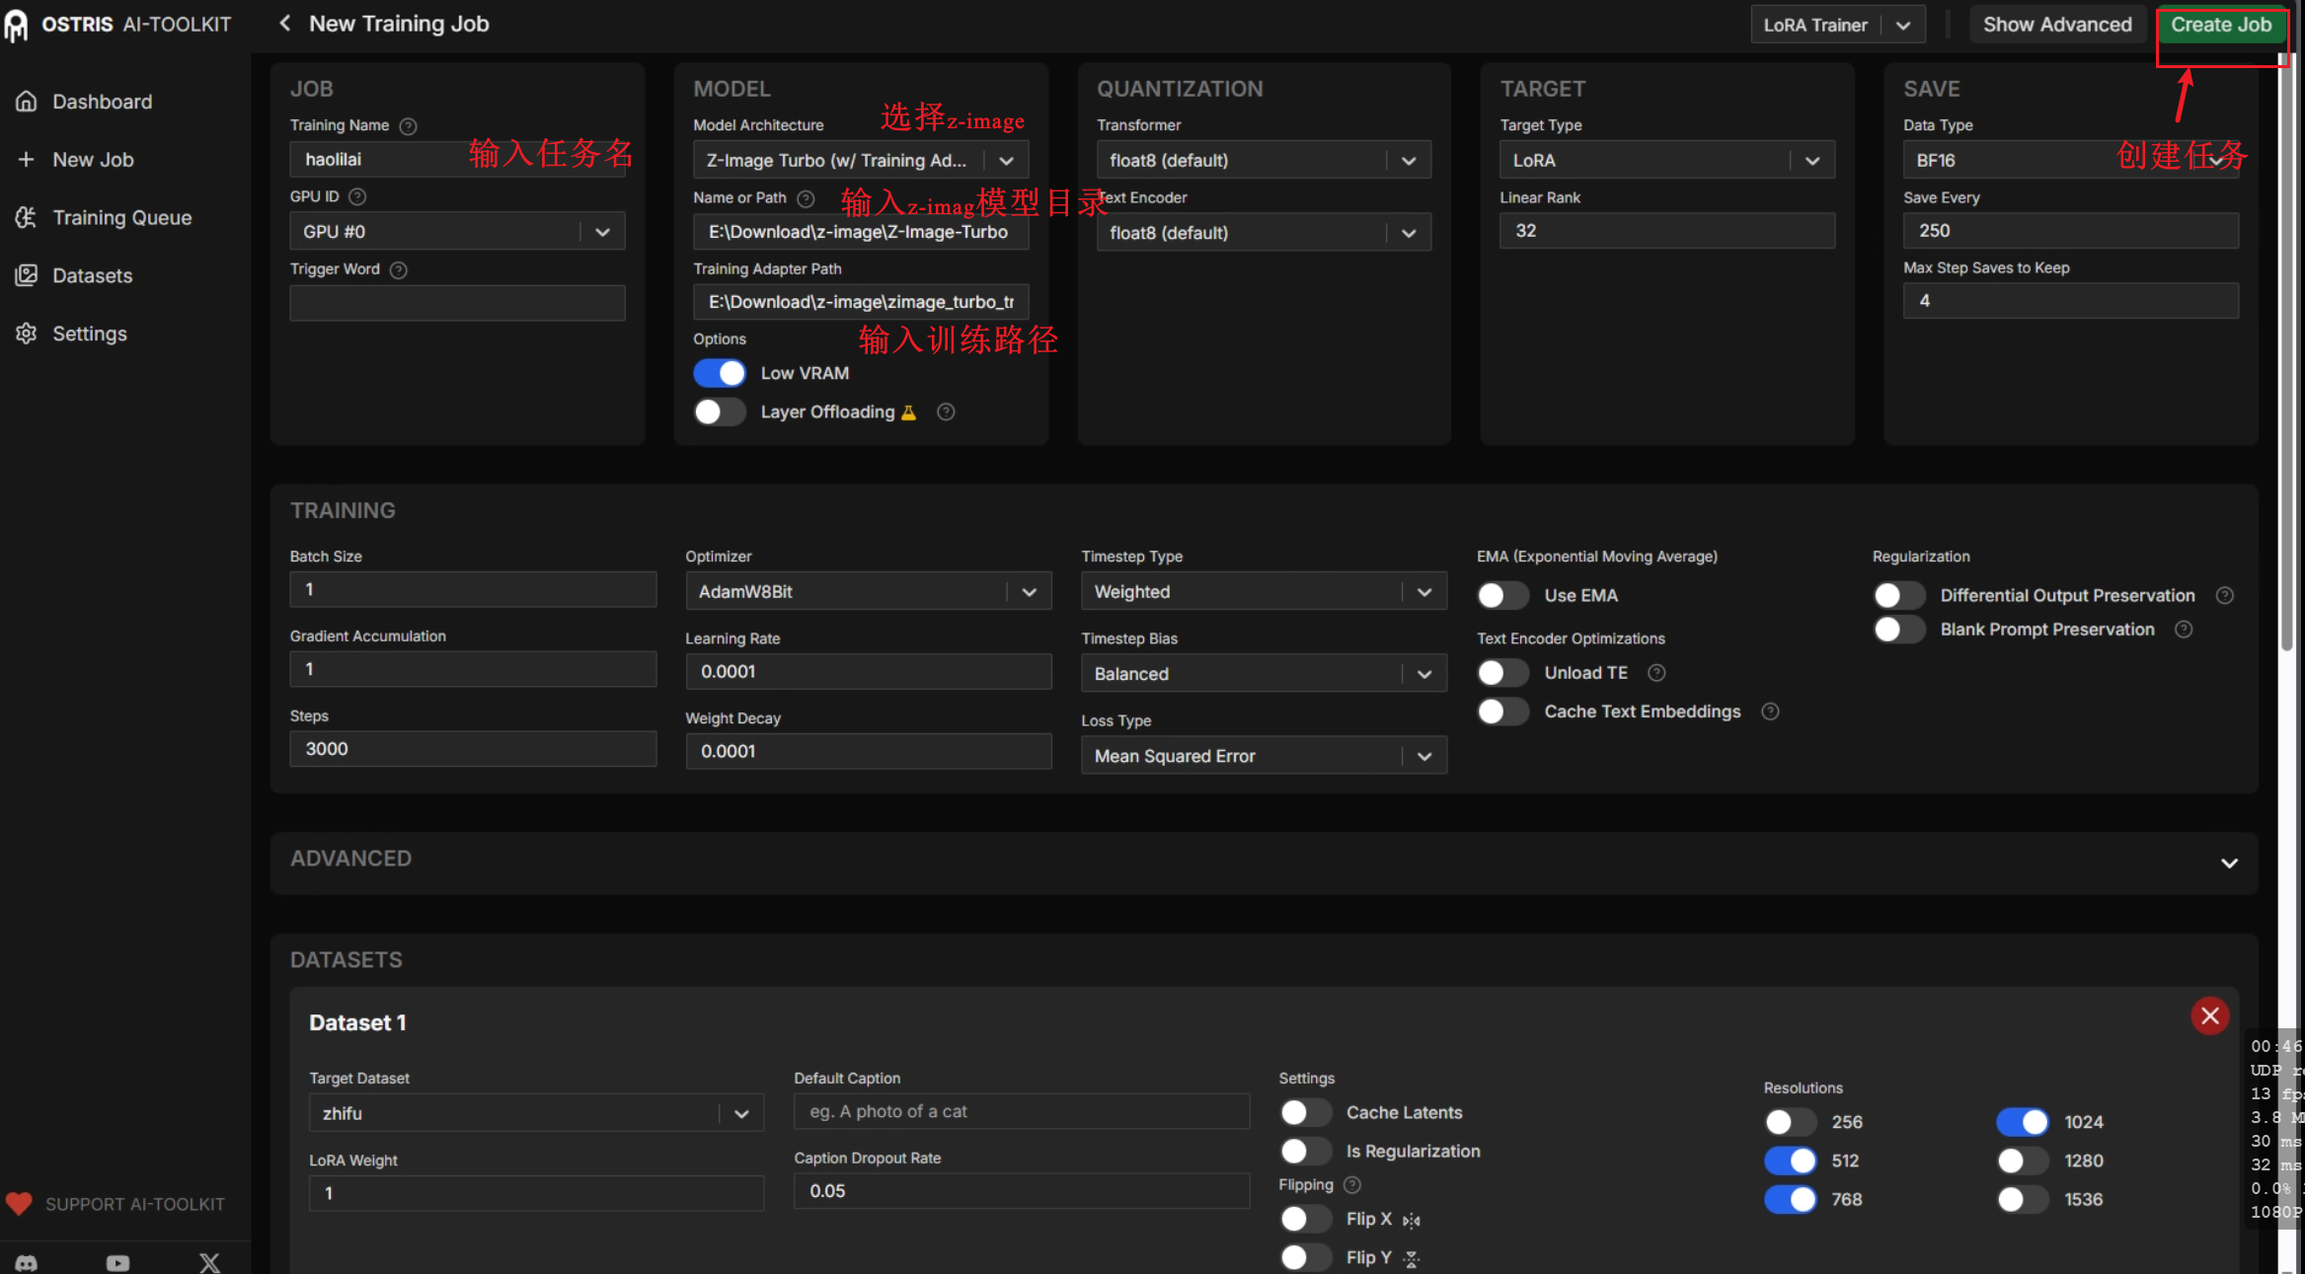Click the Create Job button
Viewport: 2305px width, 1274px height.
(2220, 25)
